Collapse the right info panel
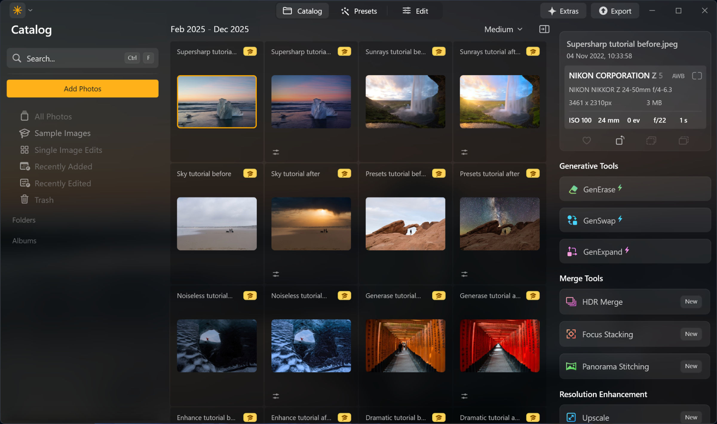 [x=544, y=29]
